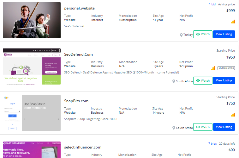The height and width of the screenshot is (158, 239).
Task: Click the location pin icon on SeoDefend.Com listing
Action: pos(174,81)
